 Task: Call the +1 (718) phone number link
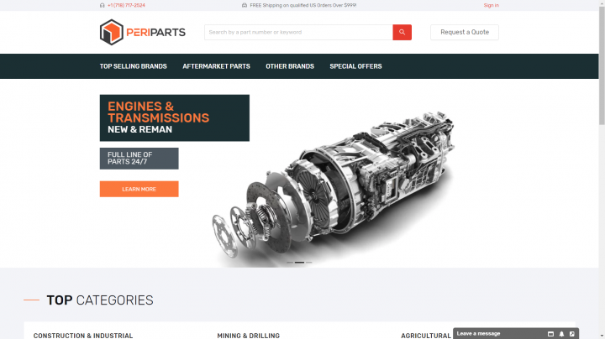[126, 5]
